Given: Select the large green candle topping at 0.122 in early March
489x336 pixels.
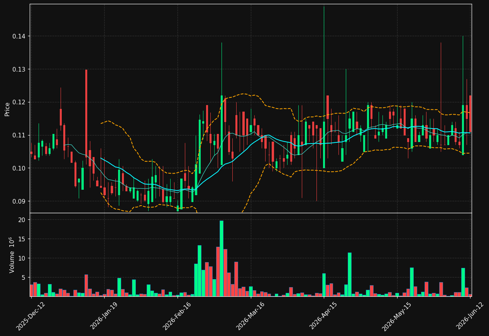Looking at the screenshot, I should tap(222, 130).
